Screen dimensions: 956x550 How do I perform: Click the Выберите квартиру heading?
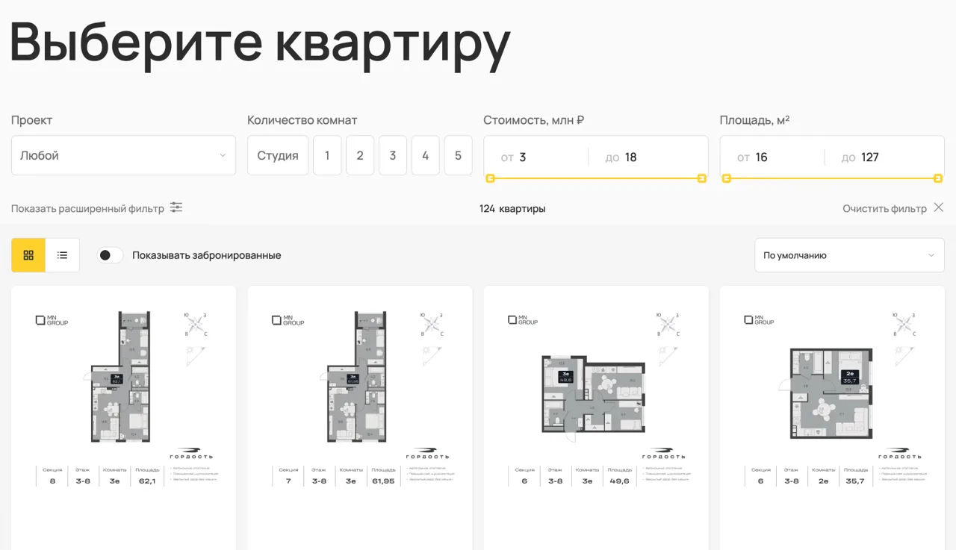[260, 45]
